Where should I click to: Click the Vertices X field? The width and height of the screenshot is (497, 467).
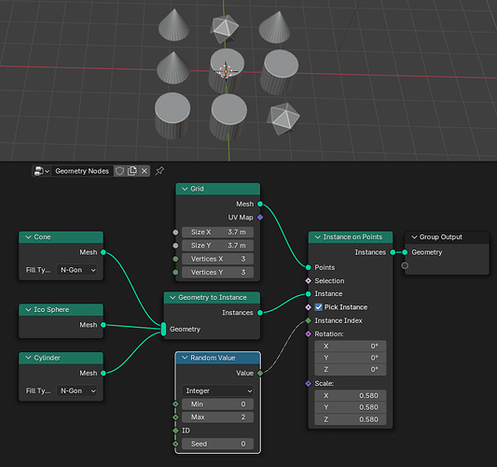tap(218, 259)
